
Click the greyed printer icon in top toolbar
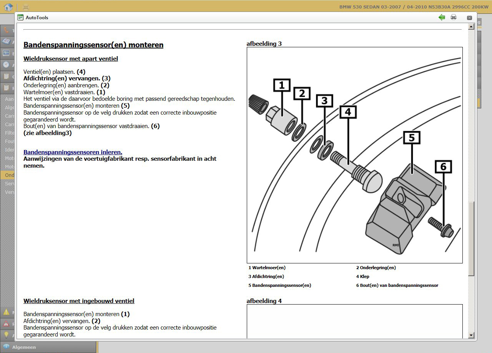pos(26,7)
